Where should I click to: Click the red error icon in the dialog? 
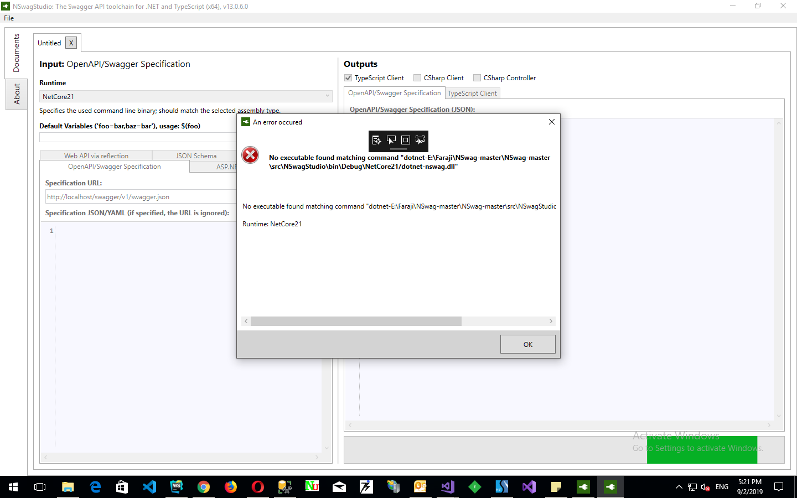click(250, 155)
